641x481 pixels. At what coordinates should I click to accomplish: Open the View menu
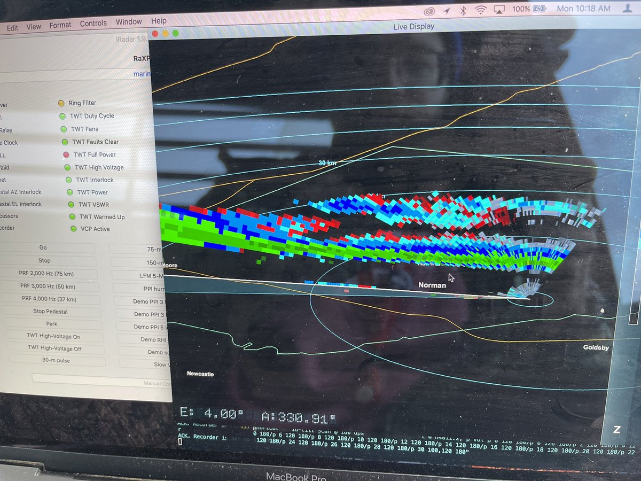coord(34,26)
